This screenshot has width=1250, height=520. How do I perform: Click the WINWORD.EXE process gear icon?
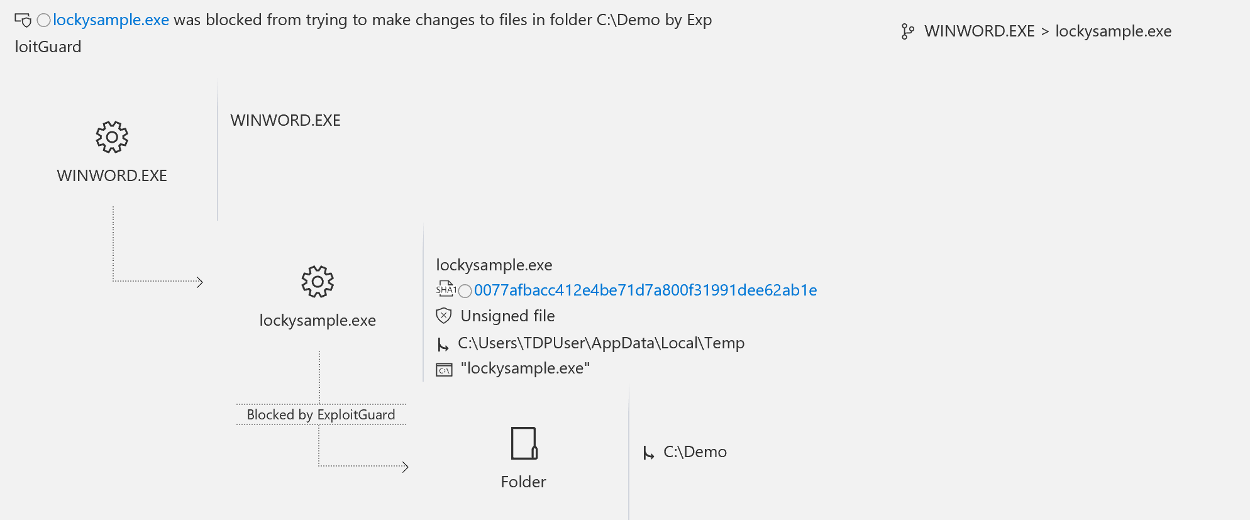click(111, 136)
